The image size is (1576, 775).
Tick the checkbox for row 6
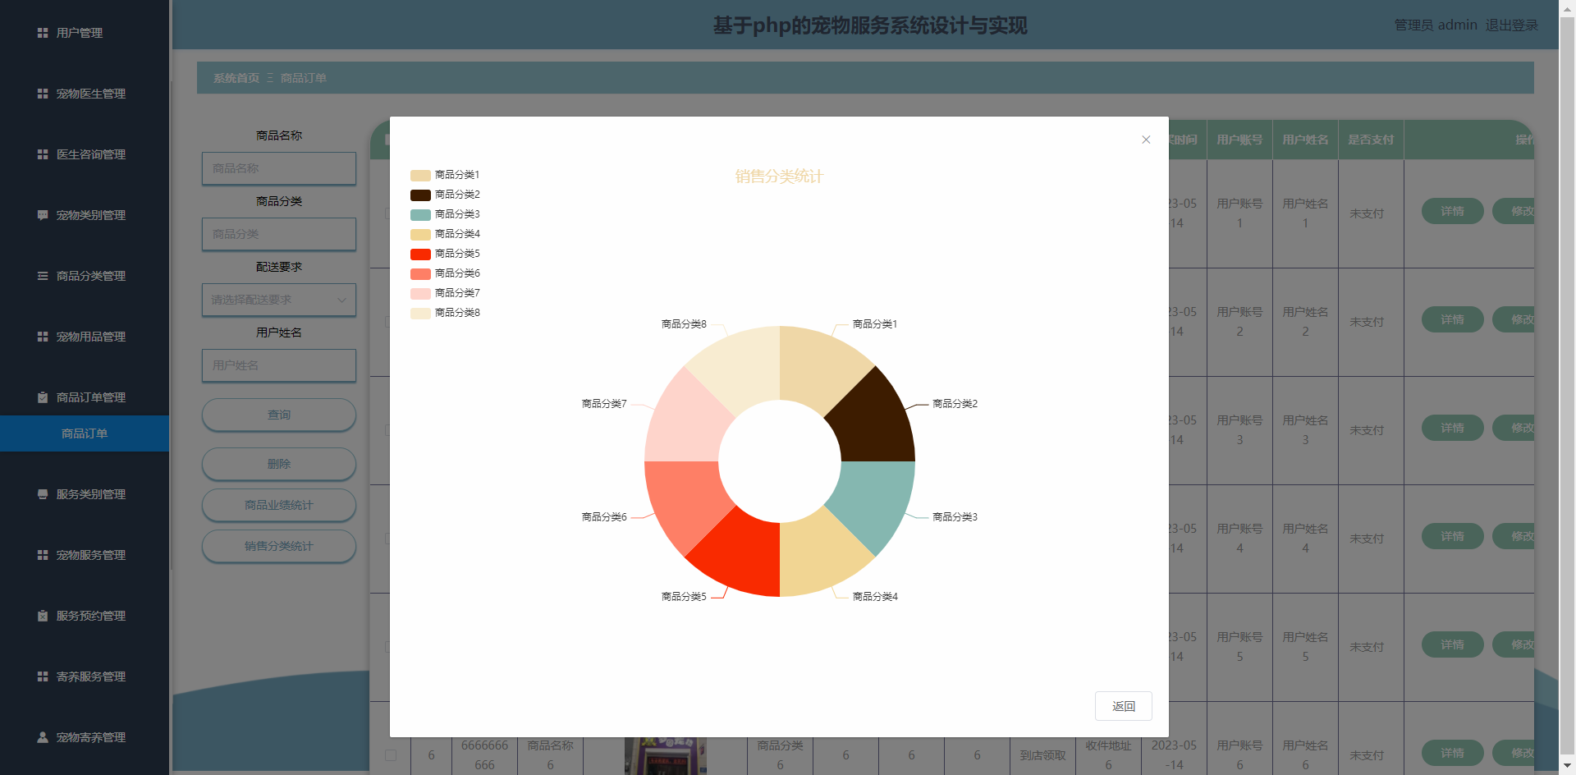tap(391, 755)
